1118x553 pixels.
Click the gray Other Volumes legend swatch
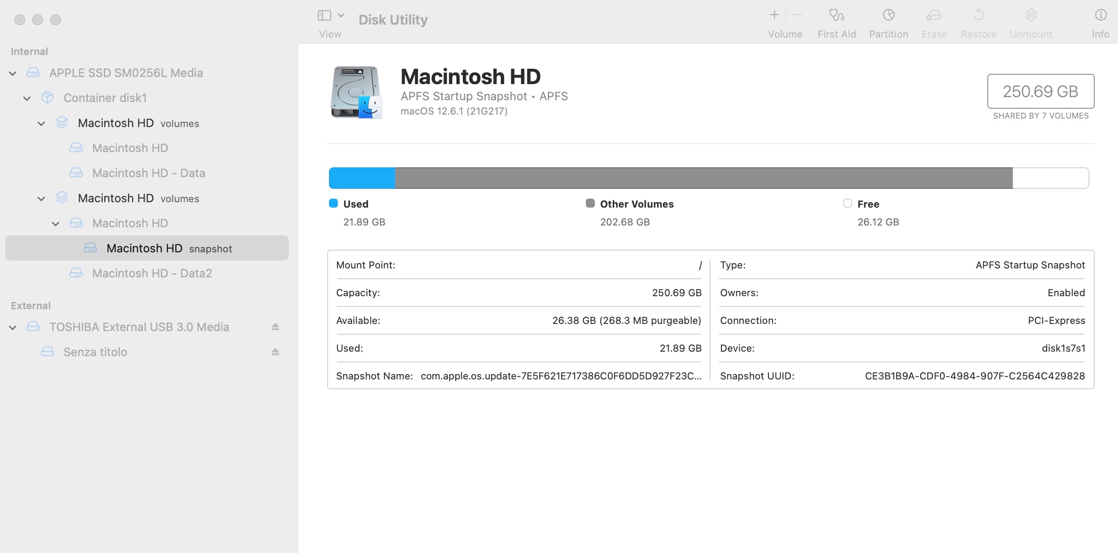pyautogui.click(x=590, y=204)
